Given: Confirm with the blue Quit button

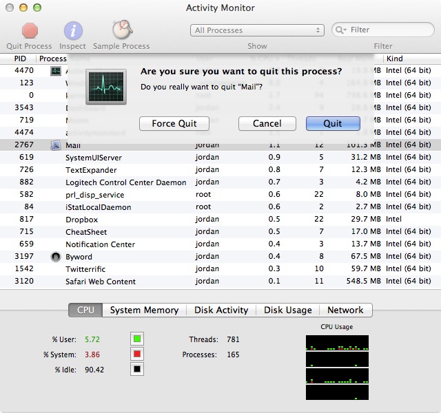Looking at the screenshot, I should pyautogui.click(x=333, y=124).
